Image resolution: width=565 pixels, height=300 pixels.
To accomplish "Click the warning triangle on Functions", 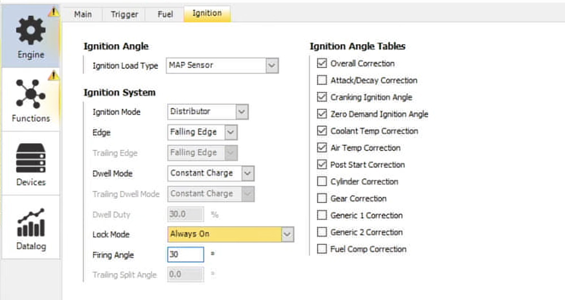I will [53, 75].
